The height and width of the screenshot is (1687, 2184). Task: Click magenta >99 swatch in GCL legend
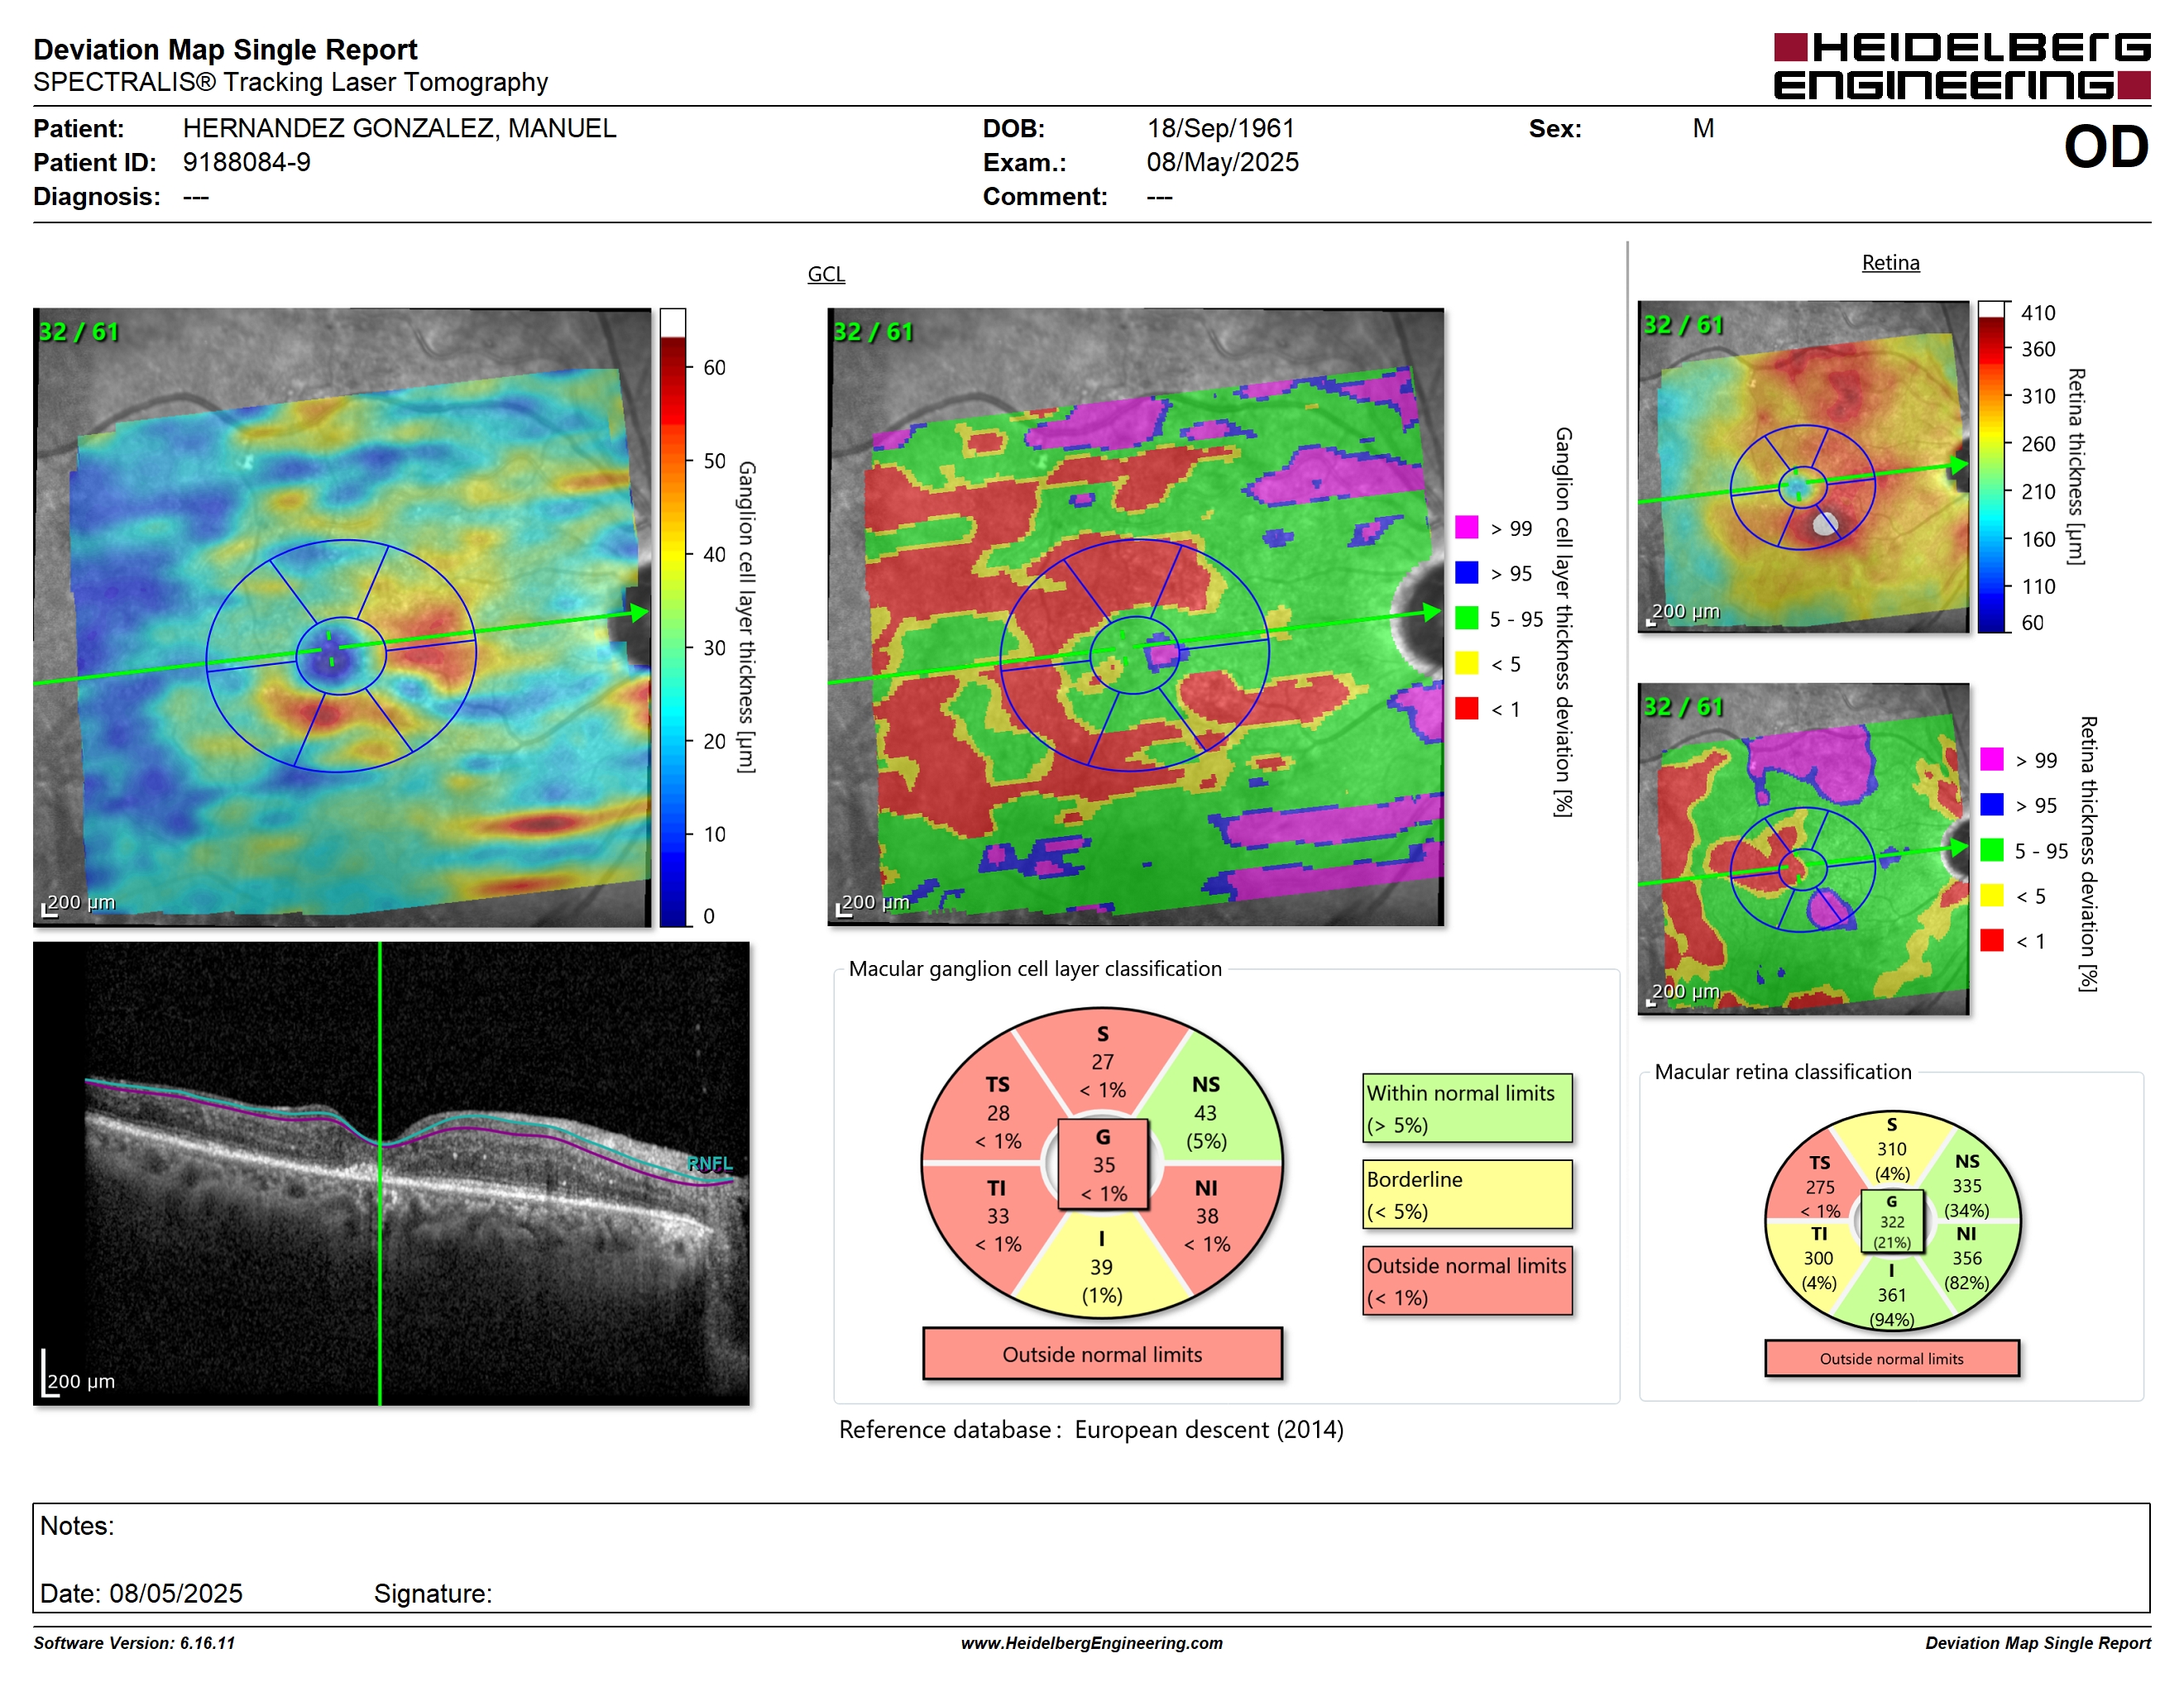point(1466,528)
